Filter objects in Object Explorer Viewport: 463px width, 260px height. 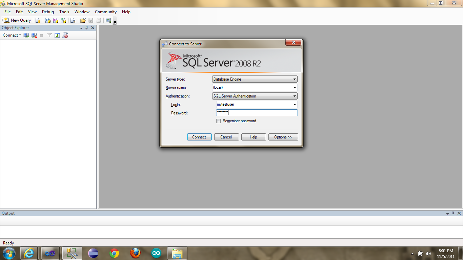pos(49,35)
